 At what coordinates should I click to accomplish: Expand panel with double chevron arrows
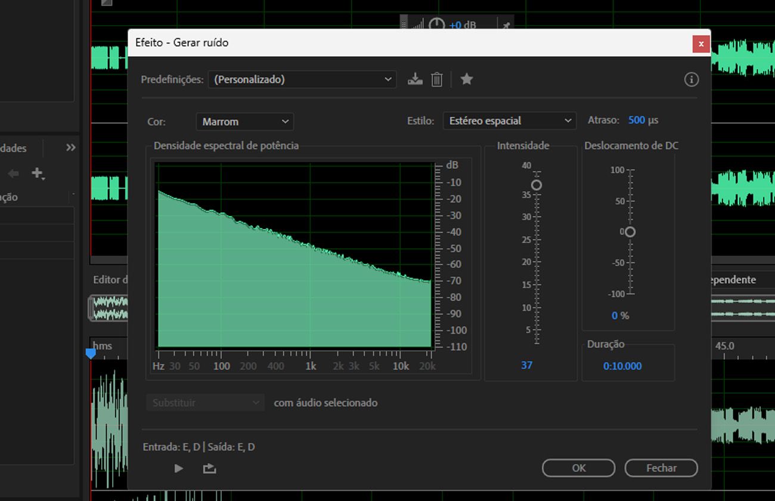point(71,148)
